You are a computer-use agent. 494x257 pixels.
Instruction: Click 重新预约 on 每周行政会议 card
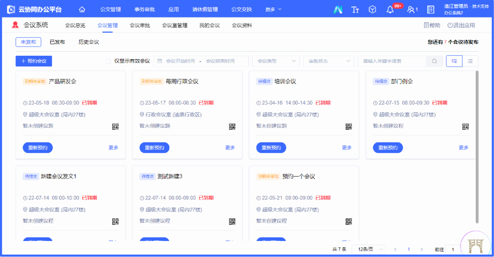[155, 147]
